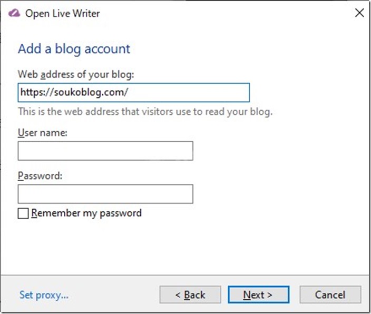Screen dimensions: 371x314
Task: Click the Remember my password label text
Action: click(x=86, y=213)
